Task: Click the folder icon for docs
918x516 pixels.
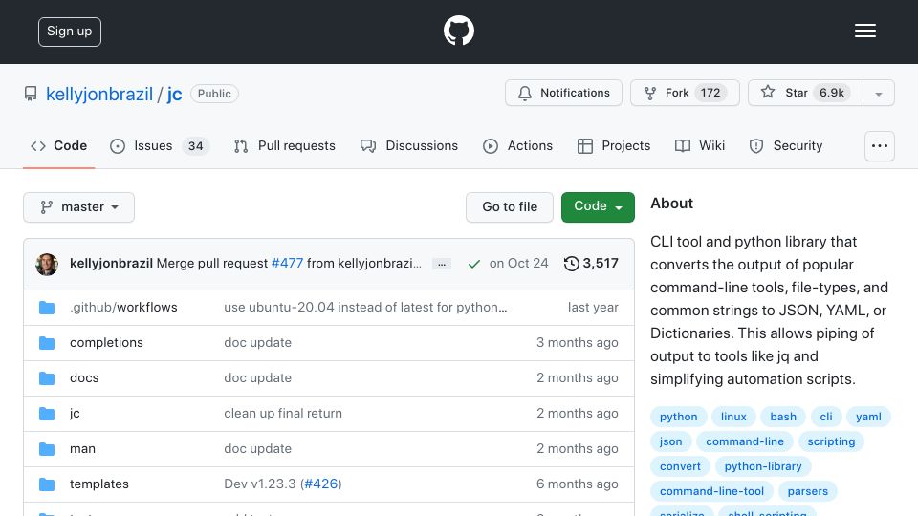Action: 47,378
